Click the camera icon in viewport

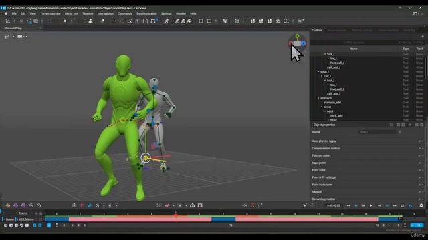point(20,37)
